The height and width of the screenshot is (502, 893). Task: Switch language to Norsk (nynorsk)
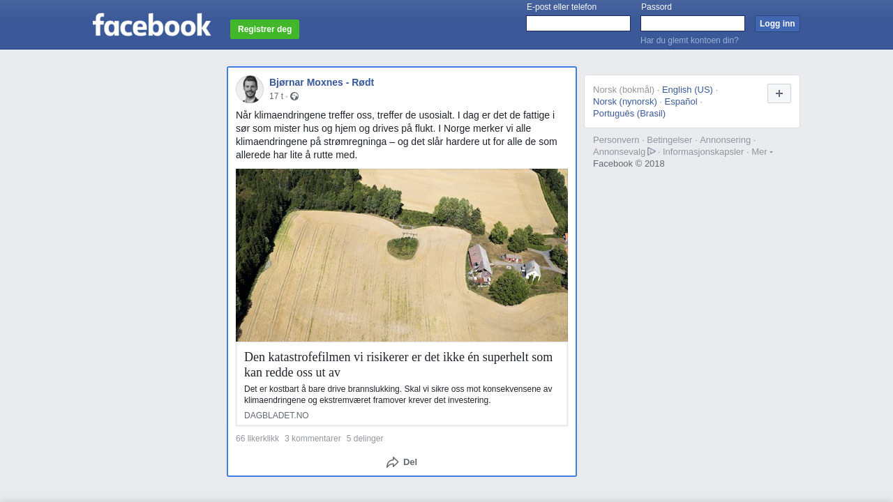(x=625, y=101)
